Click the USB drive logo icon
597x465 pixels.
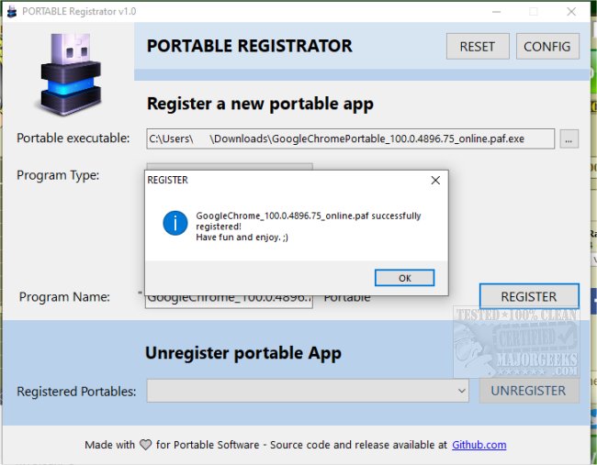(x=71, y=74)
